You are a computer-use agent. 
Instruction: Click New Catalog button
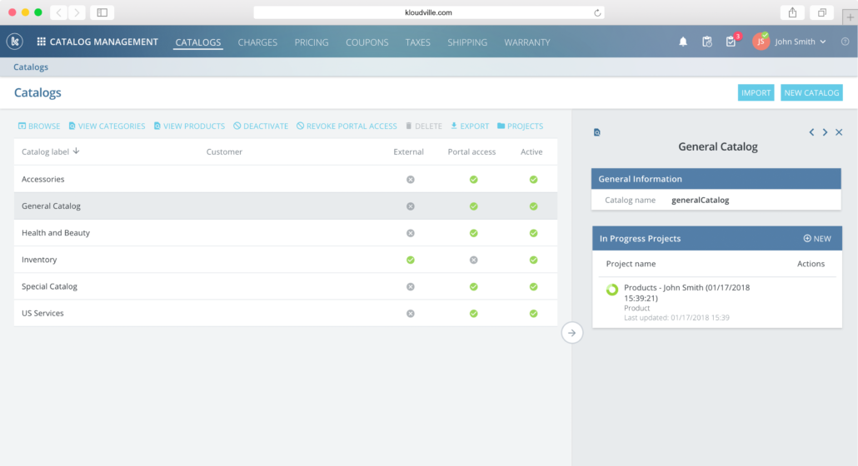coord(811,93)
